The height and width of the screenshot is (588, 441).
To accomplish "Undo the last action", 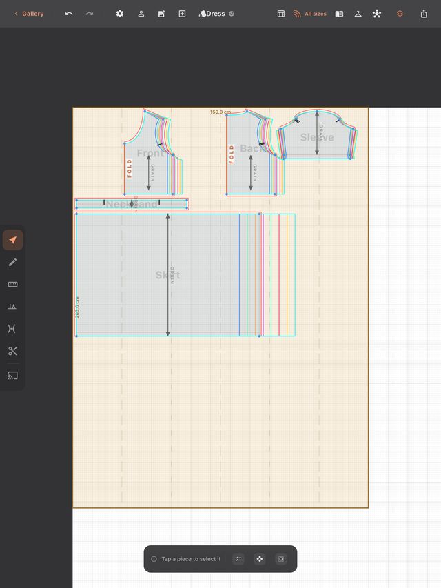I will [69, 14].
